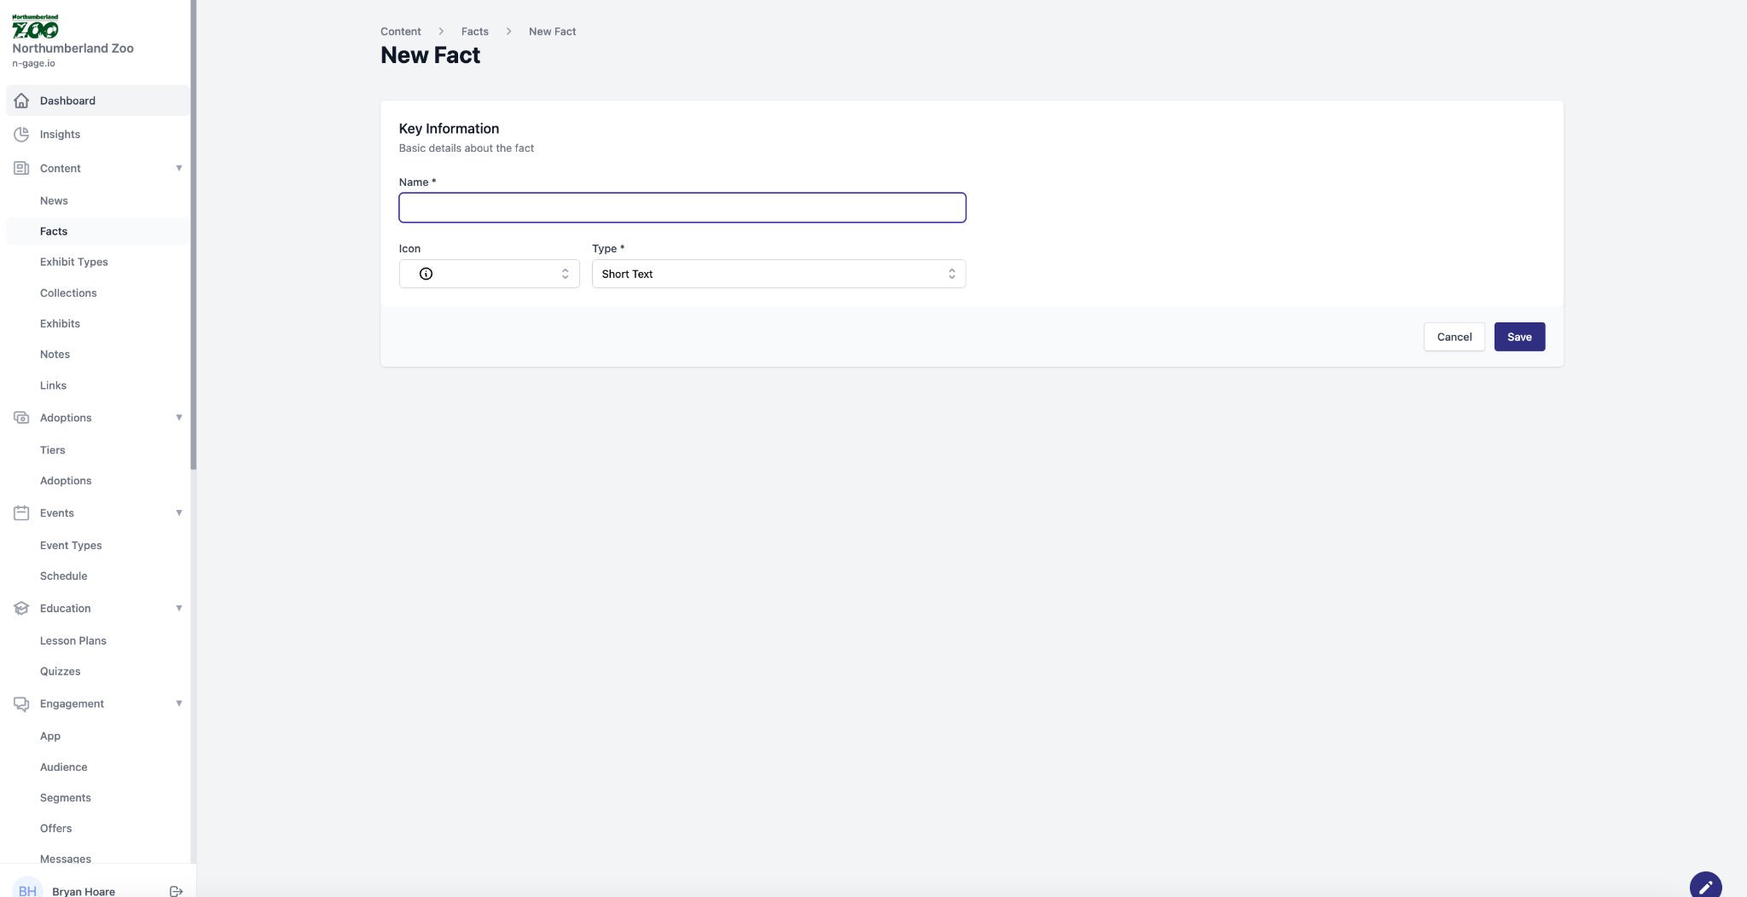Click the Education graduation cap icon

(x=21, y=609)
